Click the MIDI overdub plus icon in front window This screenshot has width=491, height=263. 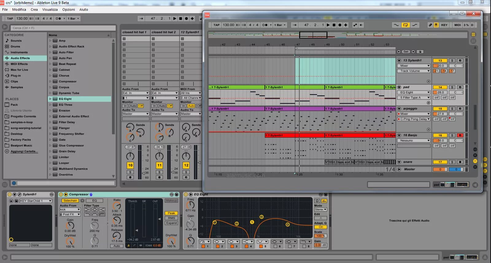(346, 25)
